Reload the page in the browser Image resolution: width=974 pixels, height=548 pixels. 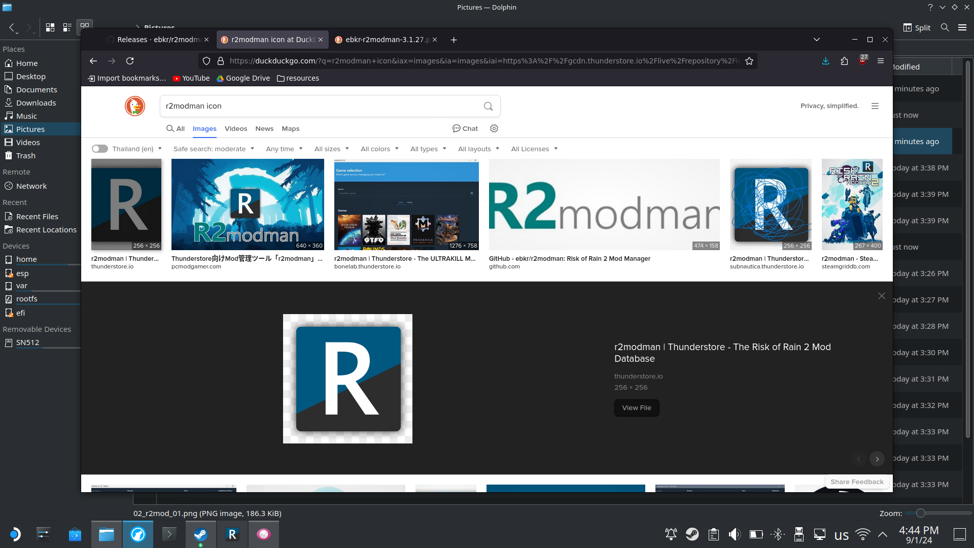point(130,61)
